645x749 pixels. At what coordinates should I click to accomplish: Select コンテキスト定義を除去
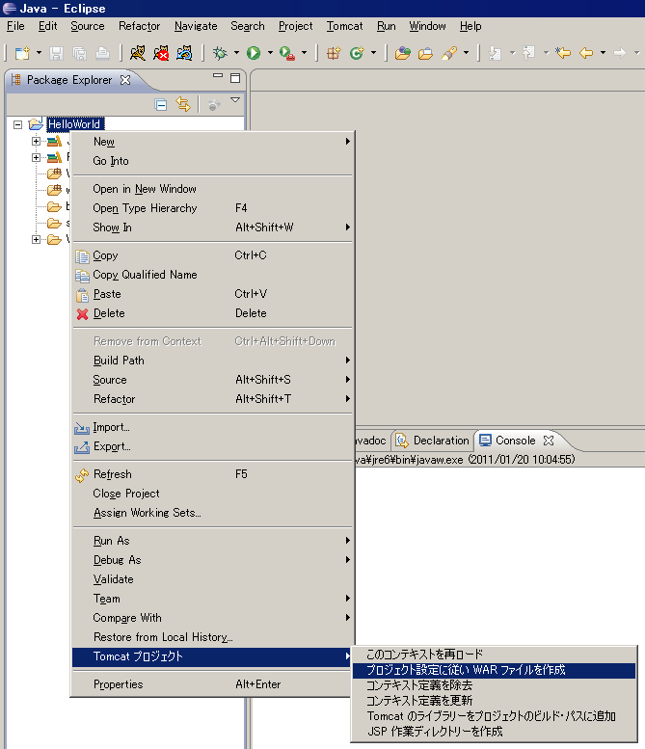click(494, 685)
